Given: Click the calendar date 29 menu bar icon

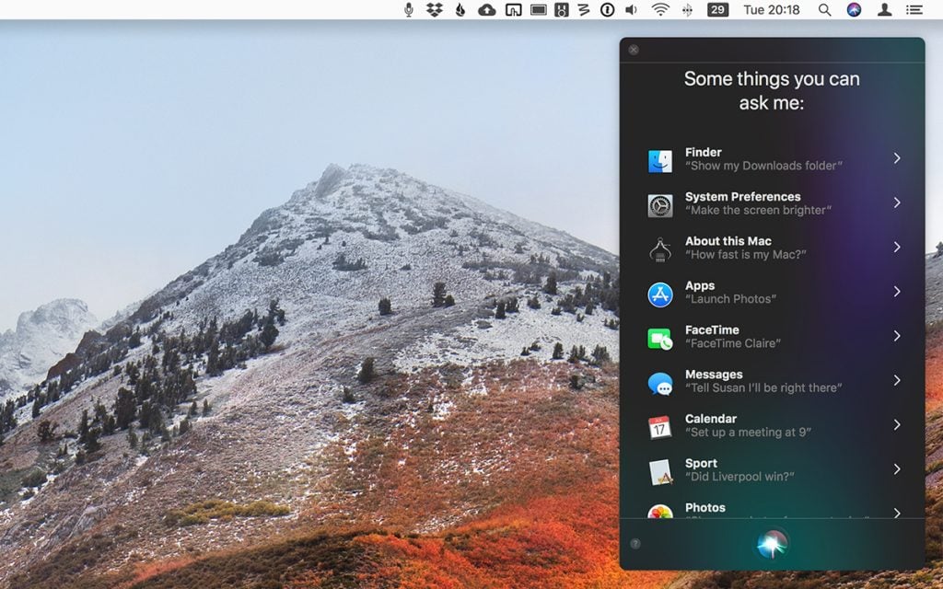Looking at the screenshot, I should [716, 9].
